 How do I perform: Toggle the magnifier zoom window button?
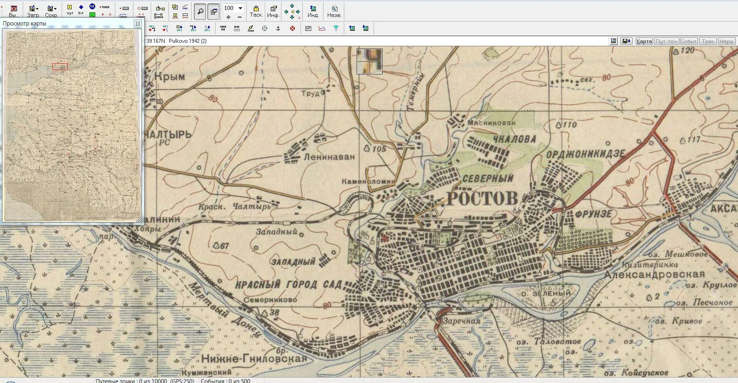pyautogui.click(x=200, y=12)
